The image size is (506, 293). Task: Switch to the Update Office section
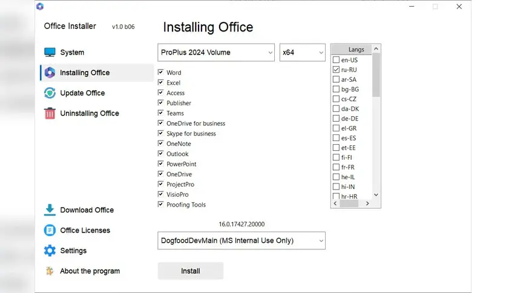(82, 93)
